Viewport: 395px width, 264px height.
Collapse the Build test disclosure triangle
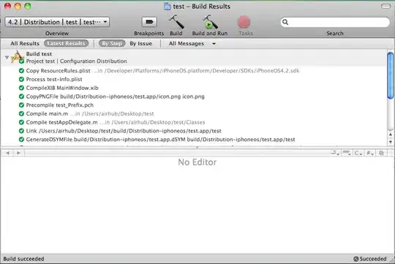pos(7,58)
